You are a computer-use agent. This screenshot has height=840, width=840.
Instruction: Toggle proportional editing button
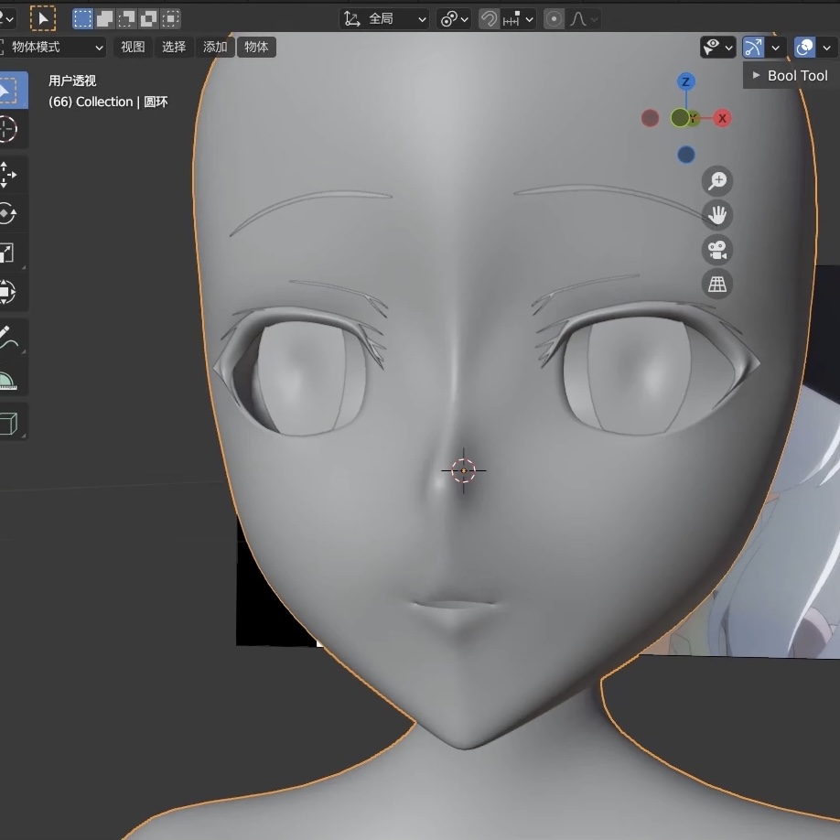coord(554,19)
